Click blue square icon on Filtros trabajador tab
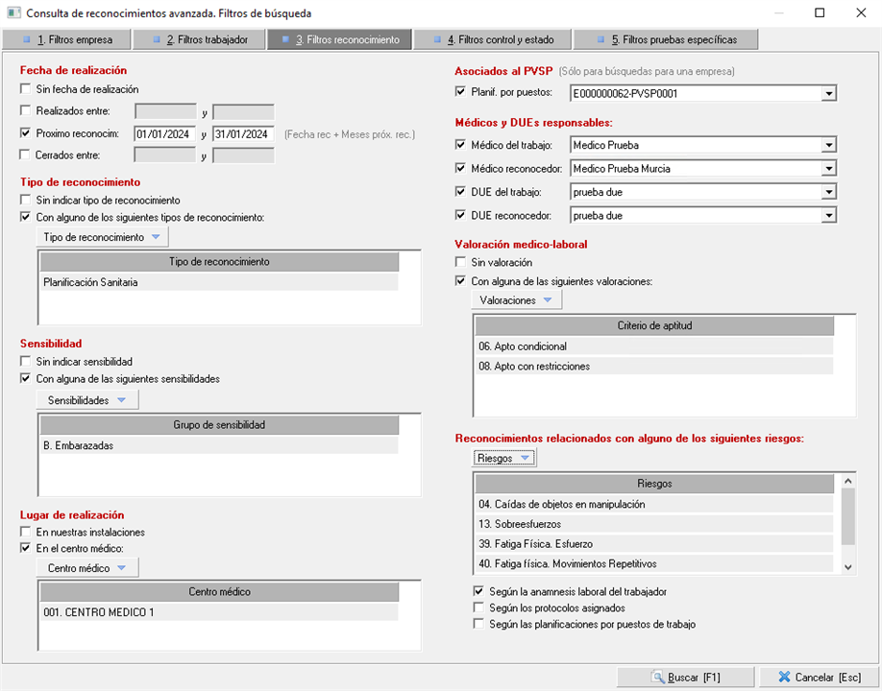The height and width of the screenshot is (691, 882). [x=157, y=40]
